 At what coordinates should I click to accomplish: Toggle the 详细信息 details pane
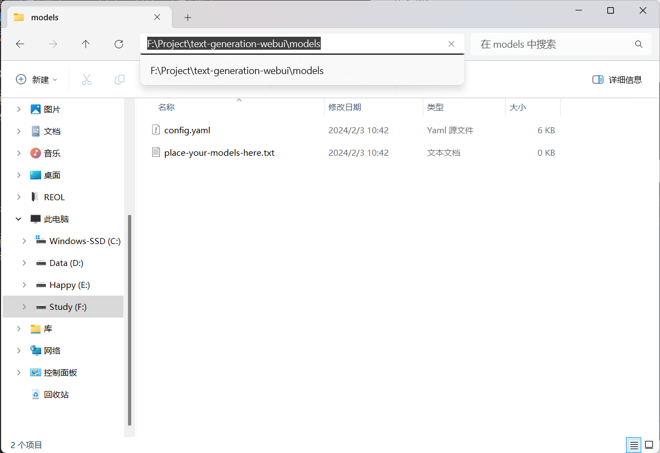(617, 80)
